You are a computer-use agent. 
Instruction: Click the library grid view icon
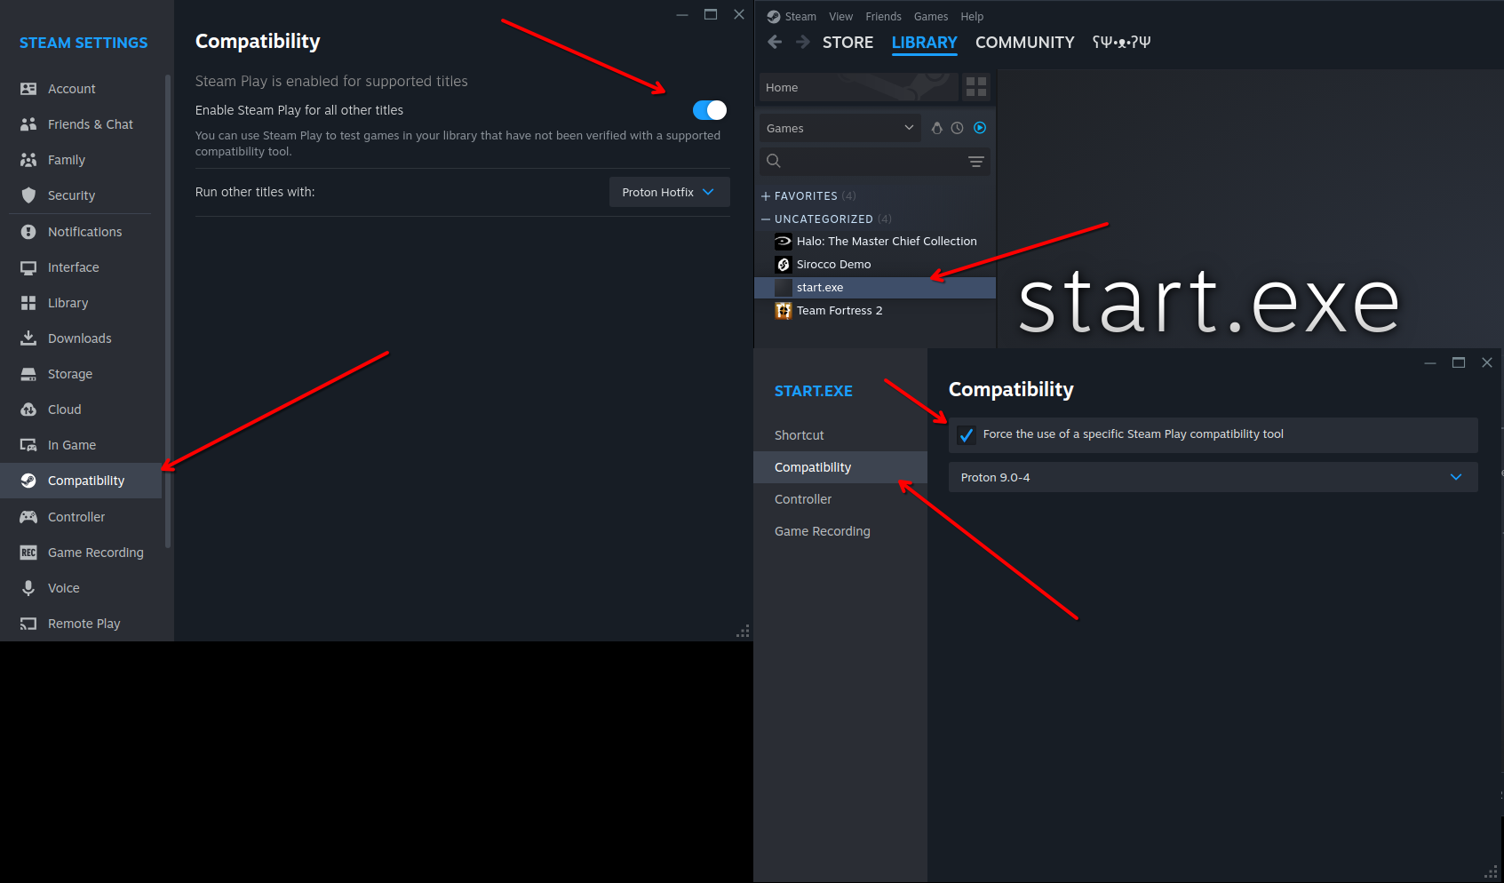click(976, 87)
